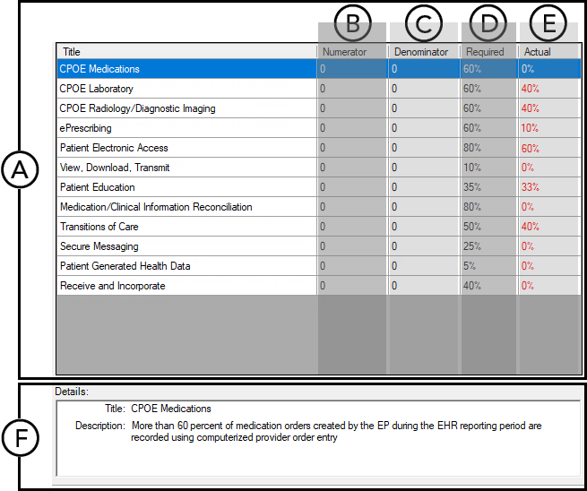Click the Actual column header
The image size is (587, 491).
[548, 52]
